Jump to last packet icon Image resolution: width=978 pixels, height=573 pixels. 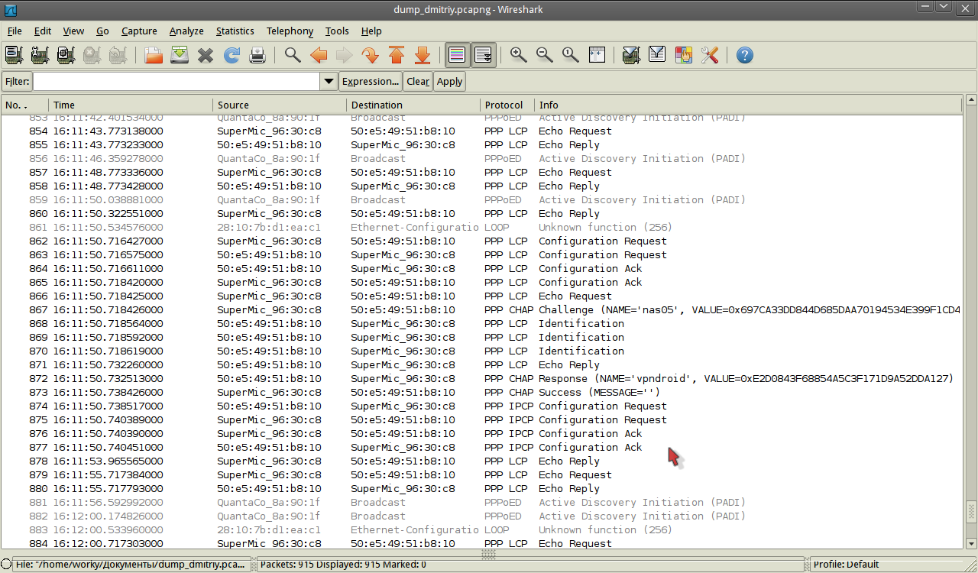423,55
